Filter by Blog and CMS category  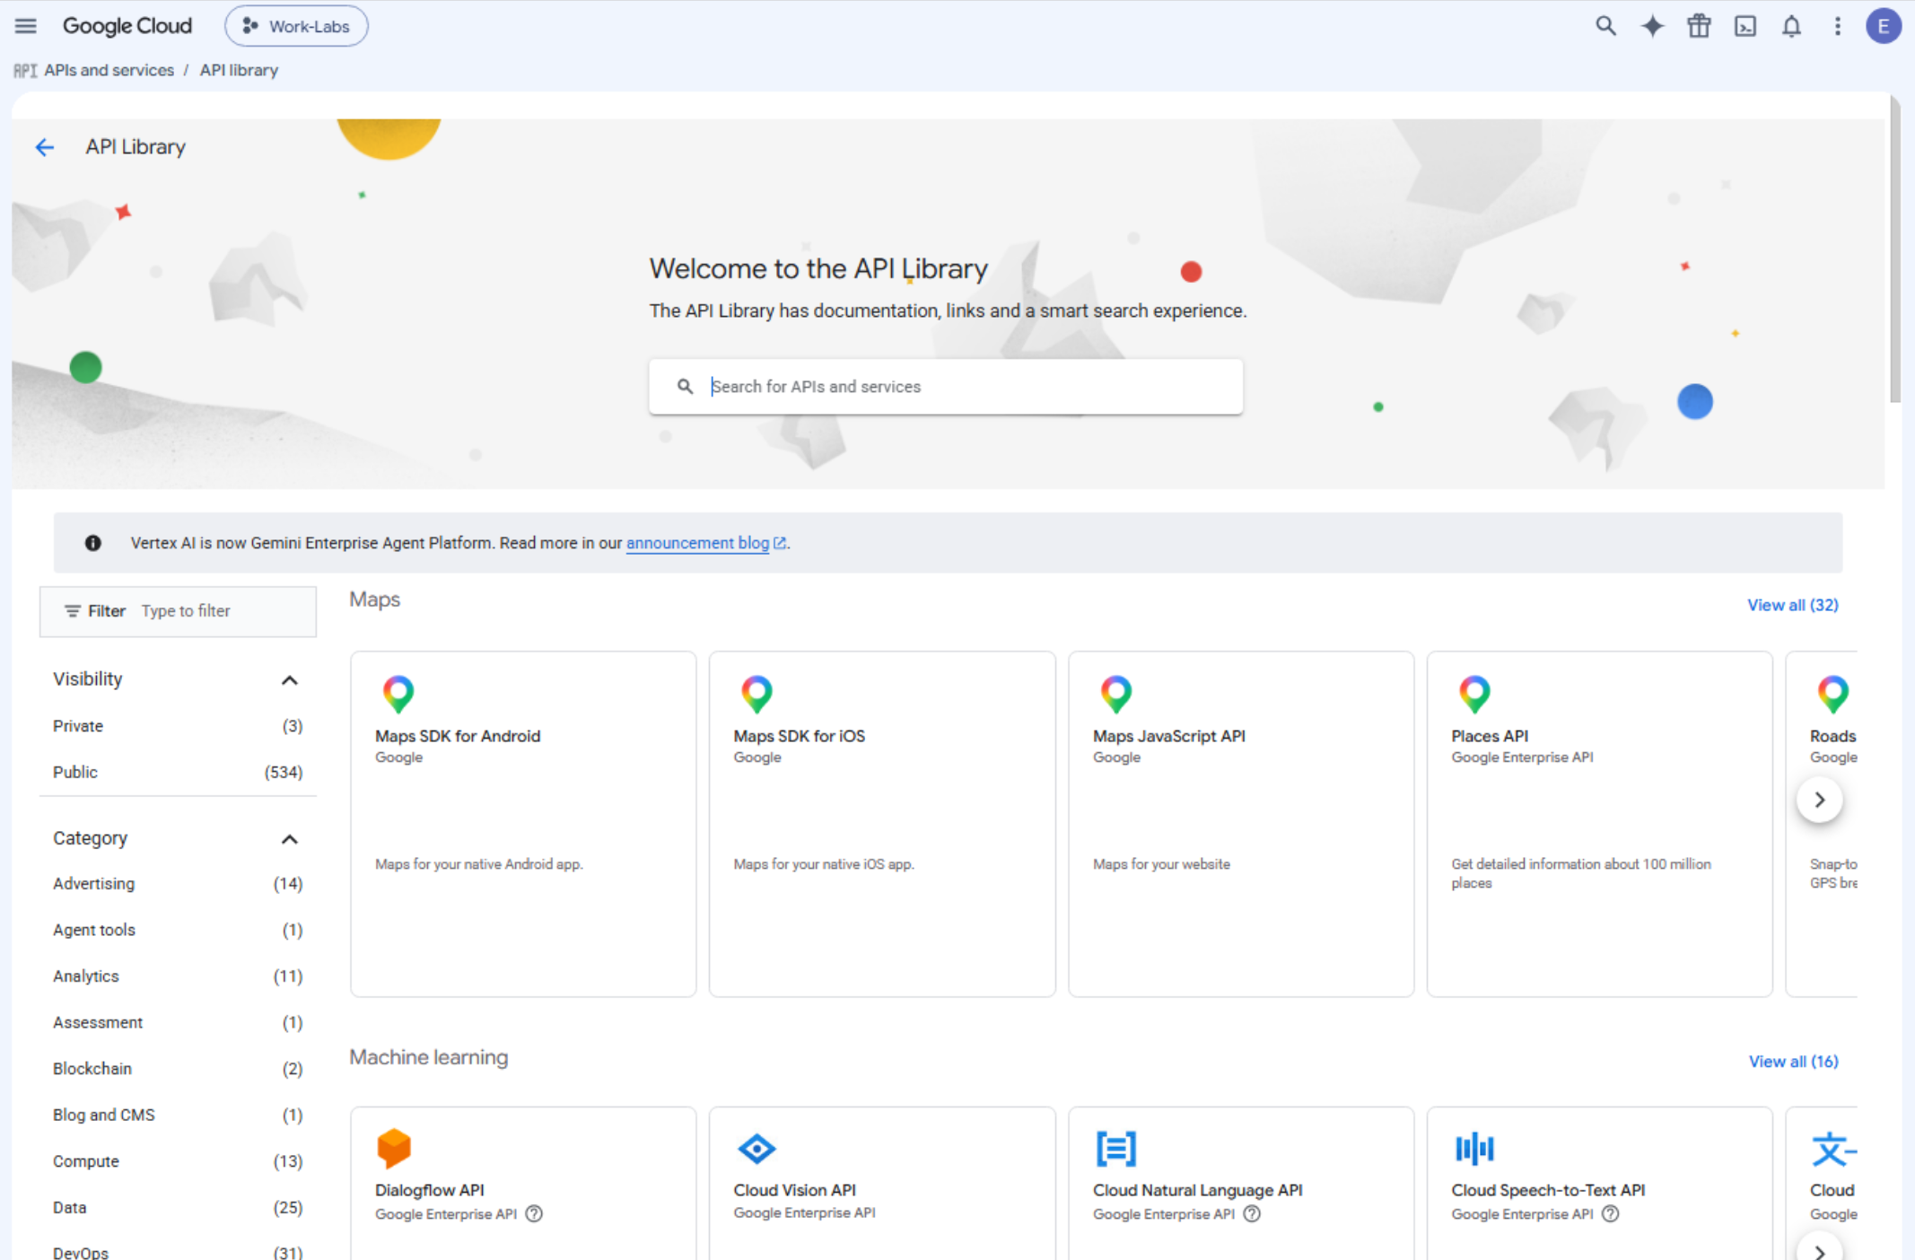pos(178,1116)
